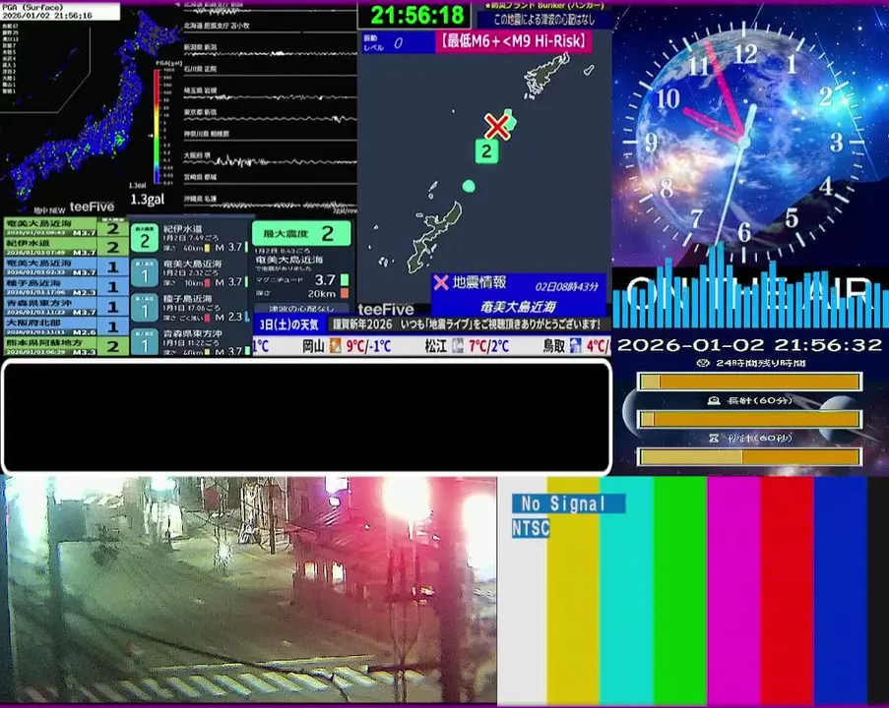The width and height of the screenshot is (889, 708).
Task: Click the 石川県 正院 waveform label
Action: 200,69
